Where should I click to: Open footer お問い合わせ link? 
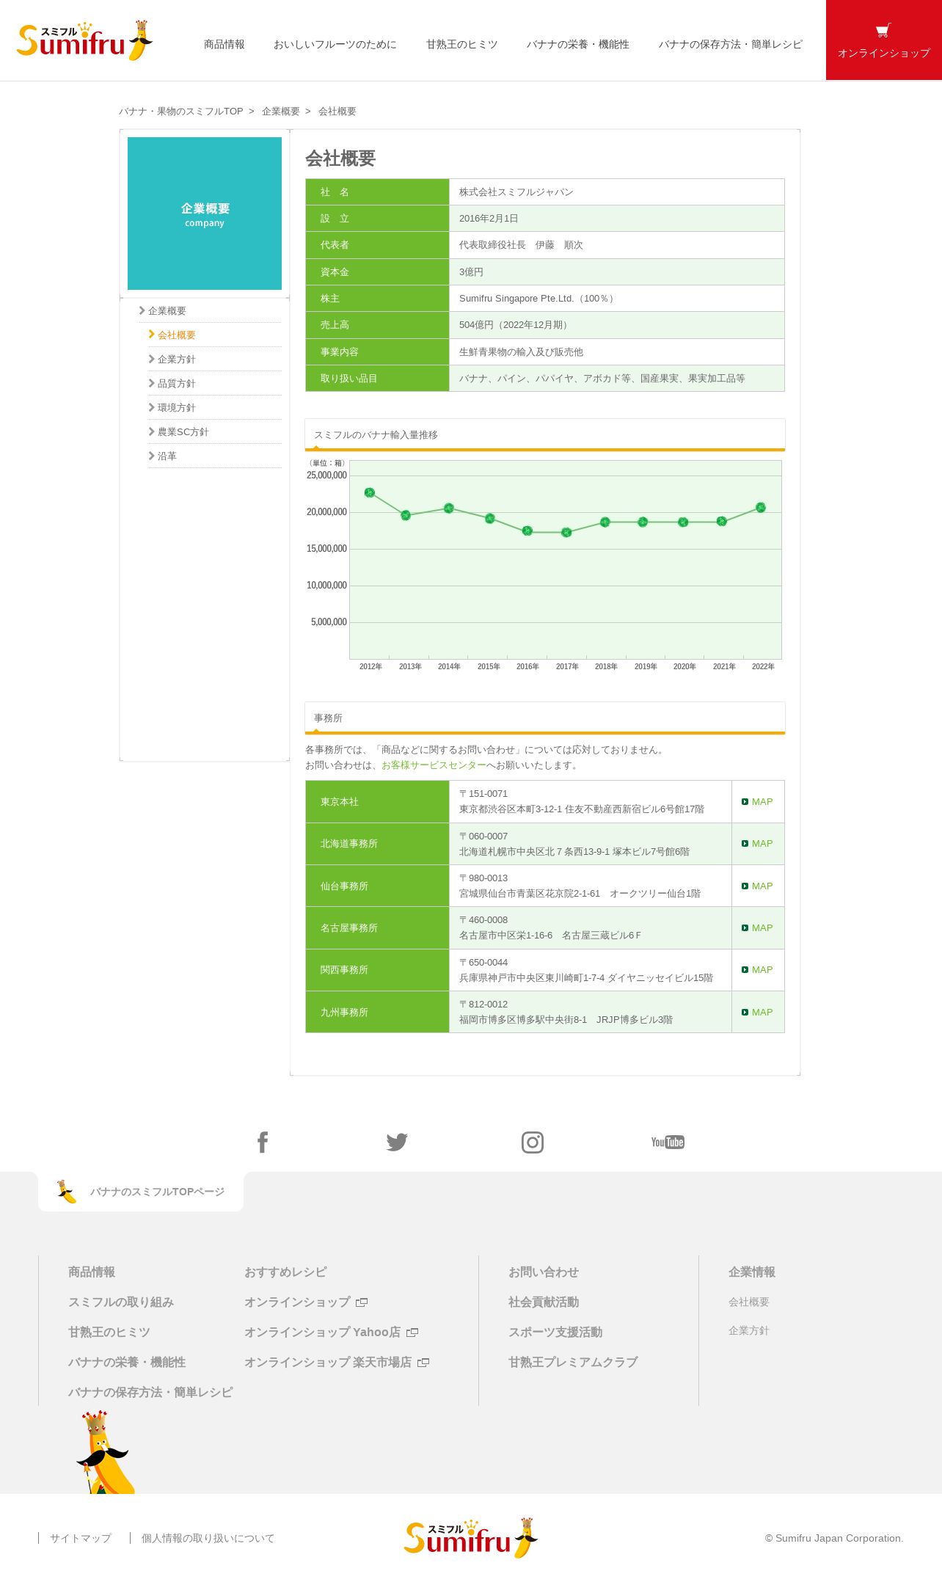click(544, 1272)
